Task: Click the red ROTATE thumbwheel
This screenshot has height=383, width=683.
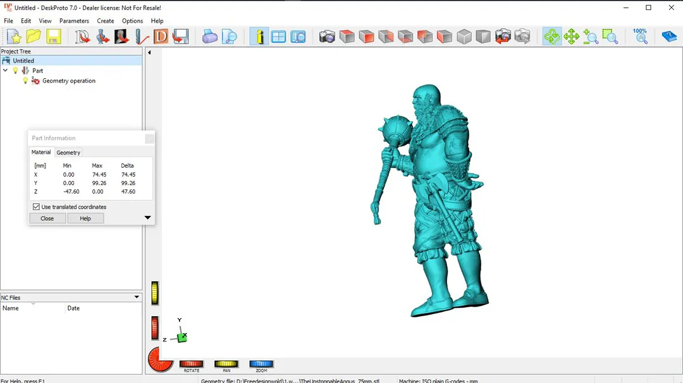Action: point(191,364)
